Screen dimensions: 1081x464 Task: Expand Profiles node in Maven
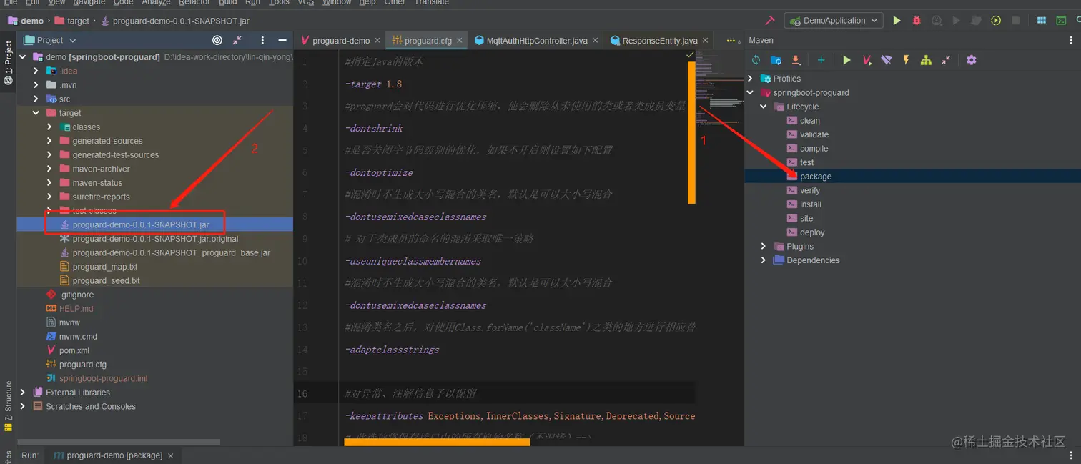click(750, 79)
